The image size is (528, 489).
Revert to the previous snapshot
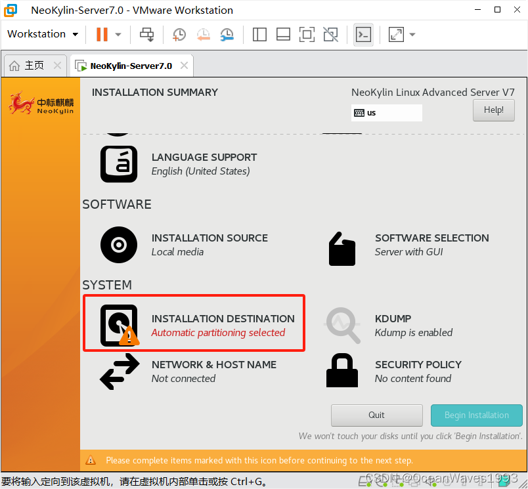(204, 34)
